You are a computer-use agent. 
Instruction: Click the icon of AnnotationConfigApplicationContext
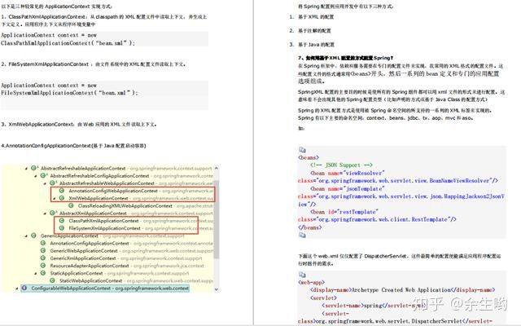click(43, 243)
